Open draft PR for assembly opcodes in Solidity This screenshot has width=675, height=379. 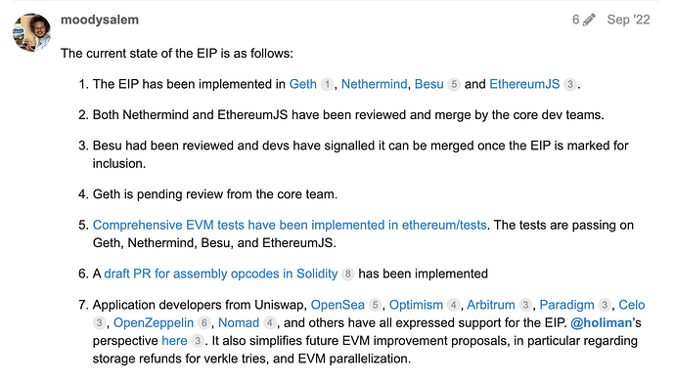[x=220, y=274]
